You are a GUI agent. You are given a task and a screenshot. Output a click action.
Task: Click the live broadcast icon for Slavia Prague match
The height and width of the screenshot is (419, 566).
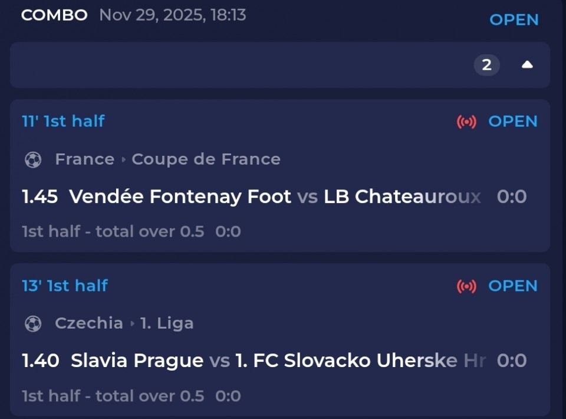point(466,286)
